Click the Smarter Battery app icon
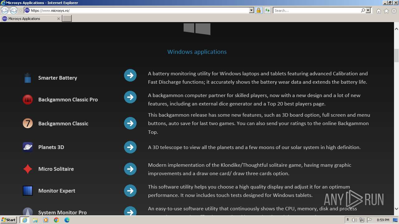Screen dimensions: 399x224 coord(28,78)
